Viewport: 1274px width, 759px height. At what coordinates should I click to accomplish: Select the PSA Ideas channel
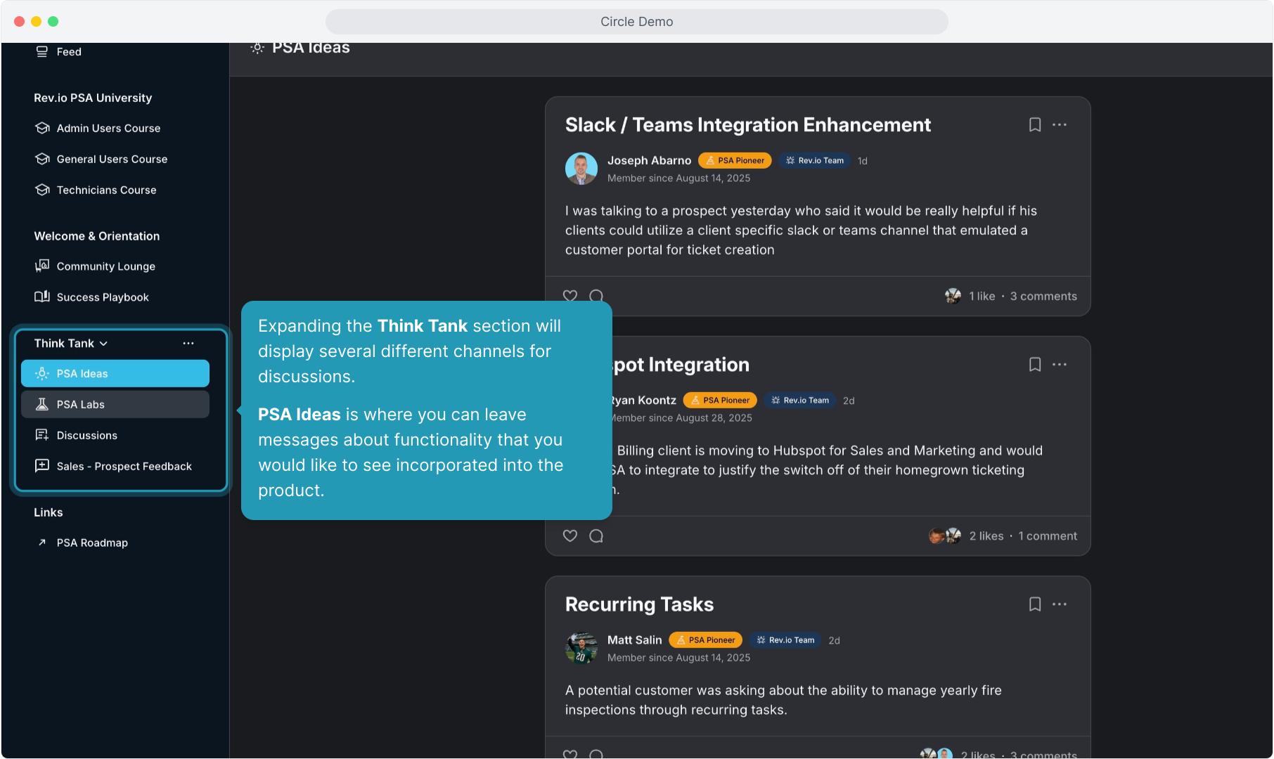115,374
